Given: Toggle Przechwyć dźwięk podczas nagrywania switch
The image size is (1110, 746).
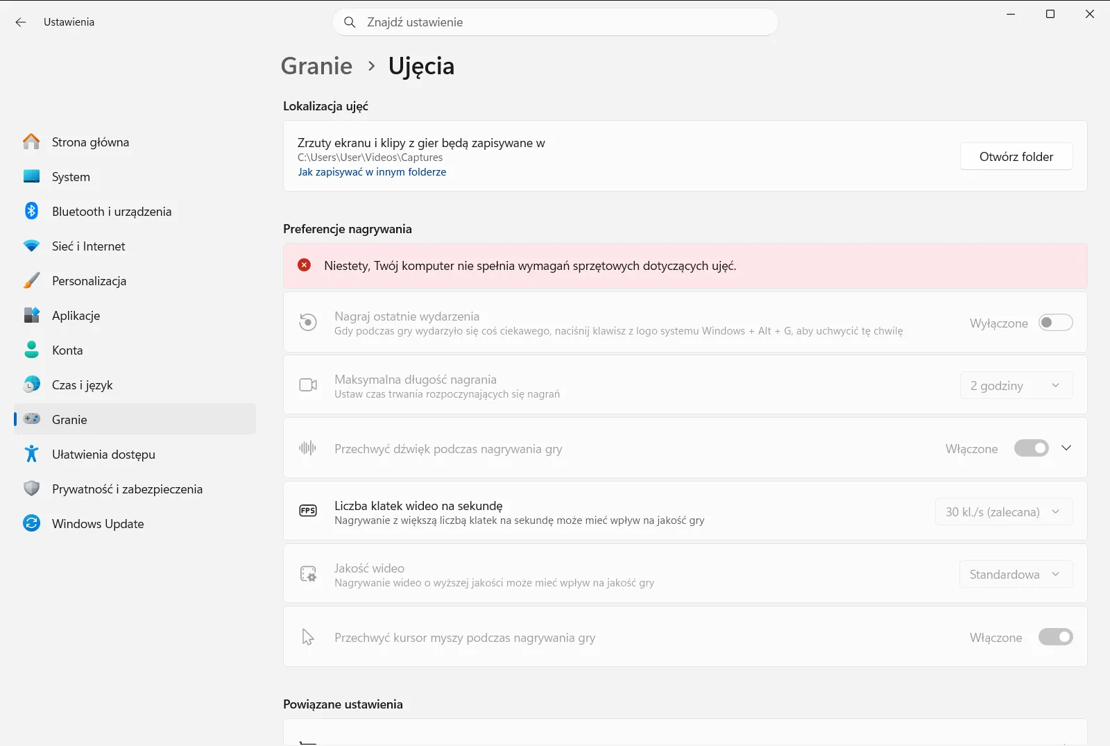Looking at the screenshot, I should pos(1032,448).
